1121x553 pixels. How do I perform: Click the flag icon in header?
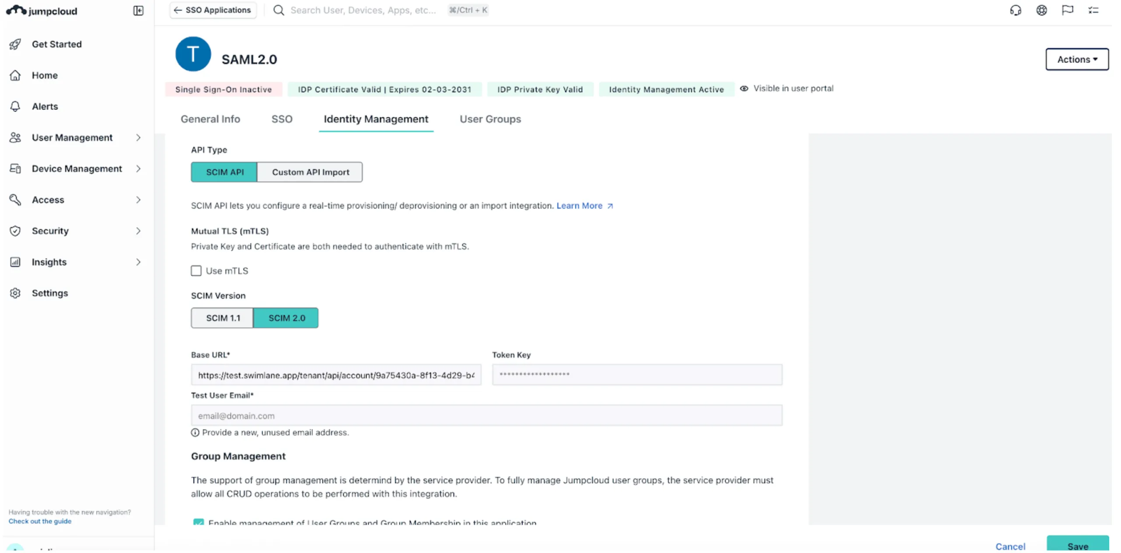click(1067, 10)
